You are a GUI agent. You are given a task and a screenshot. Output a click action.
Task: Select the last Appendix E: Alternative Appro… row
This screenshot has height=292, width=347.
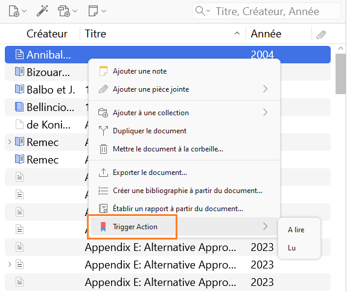point(168,282)
